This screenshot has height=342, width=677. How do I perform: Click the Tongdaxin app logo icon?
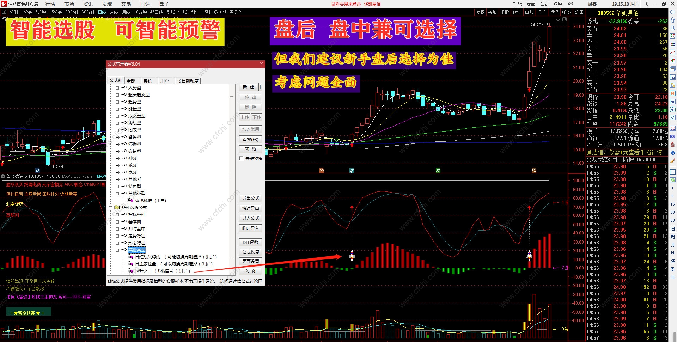point(4,4)
